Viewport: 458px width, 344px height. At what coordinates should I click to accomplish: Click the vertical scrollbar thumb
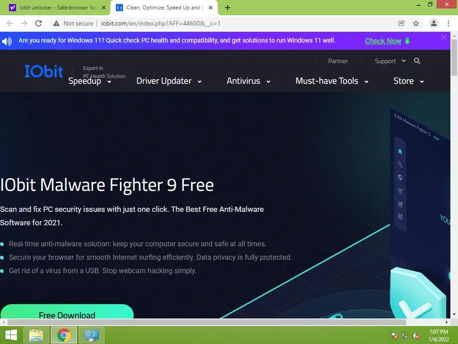point(454,58)
